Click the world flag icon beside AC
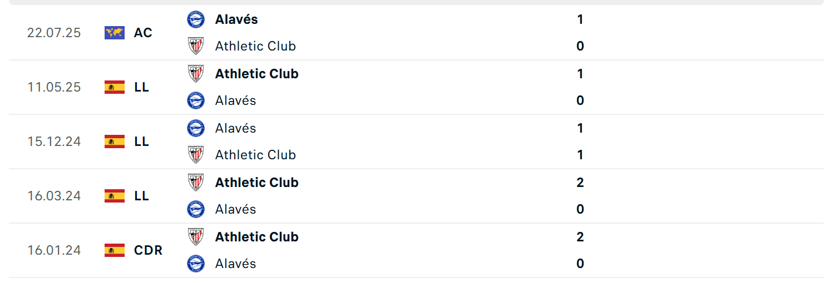Screen dimensions: 834x283 pos(115,33)
